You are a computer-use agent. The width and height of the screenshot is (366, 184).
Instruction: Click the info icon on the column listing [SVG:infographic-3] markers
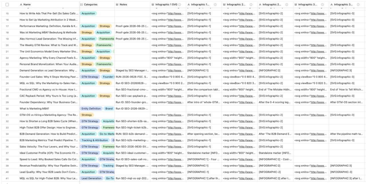tap(358, 5)
